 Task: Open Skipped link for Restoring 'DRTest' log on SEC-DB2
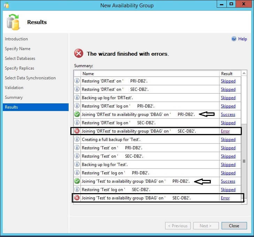(x=228, y=123)
